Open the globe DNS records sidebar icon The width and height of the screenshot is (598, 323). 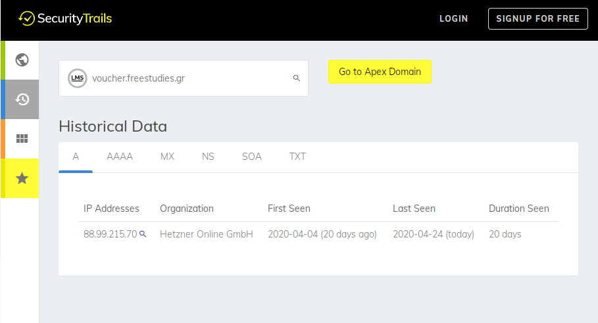[x=22, y=60]
